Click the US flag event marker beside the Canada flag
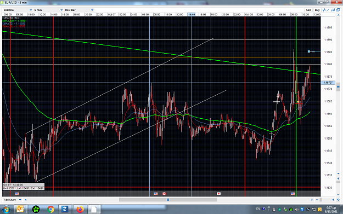 point(156,194)
